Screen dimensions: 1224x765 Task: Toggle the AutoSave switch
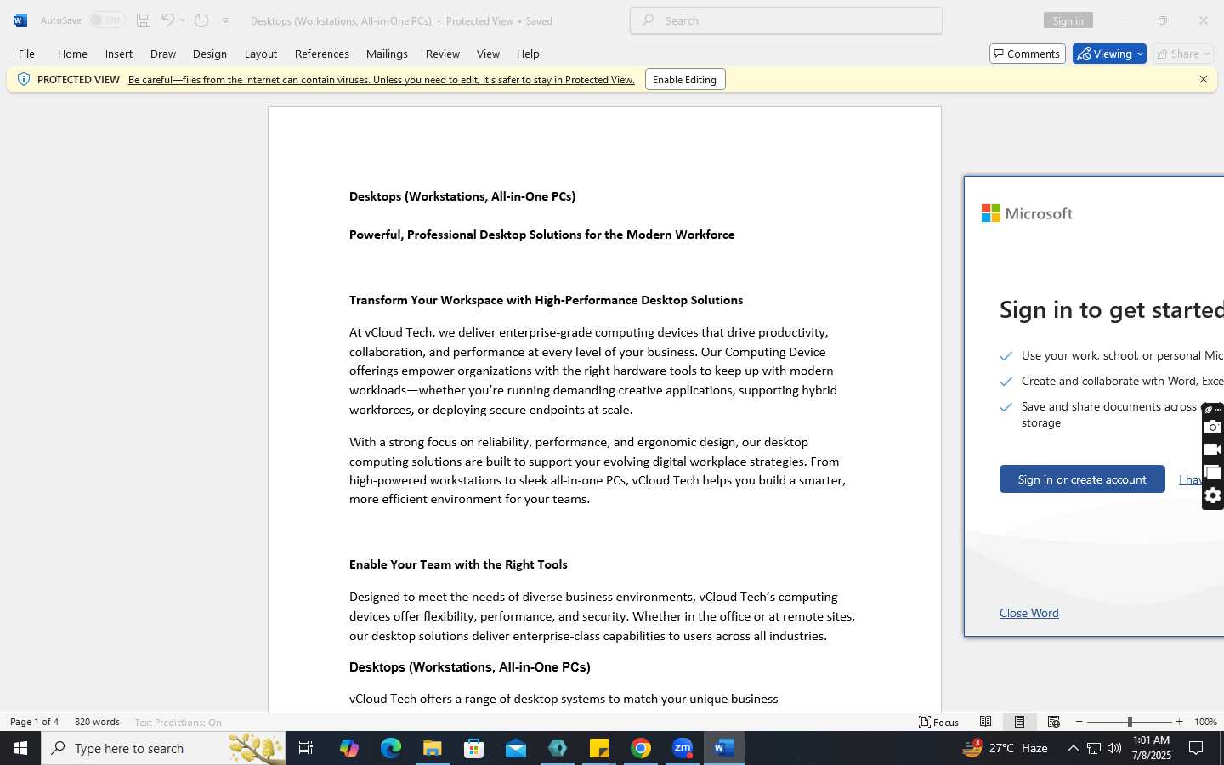click(106, 20)
